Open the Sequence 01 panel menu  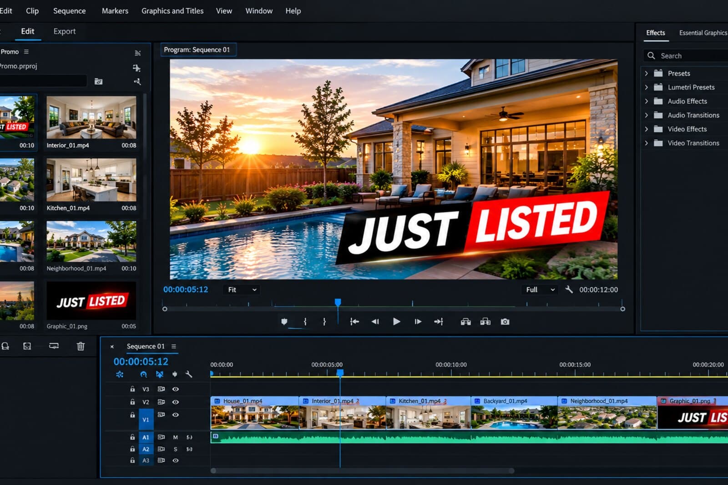click(174, 346)
